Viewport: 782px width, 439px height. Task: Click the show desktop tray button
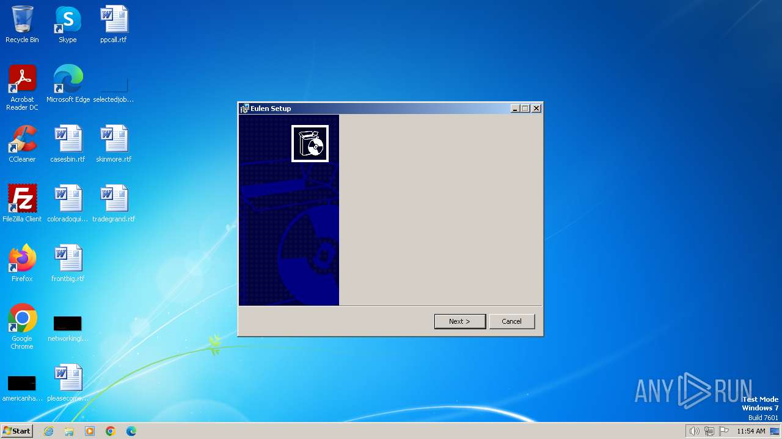775,431
